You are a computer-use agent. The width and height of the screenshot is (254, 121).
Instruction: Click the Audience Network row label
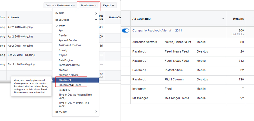[145, 42]
